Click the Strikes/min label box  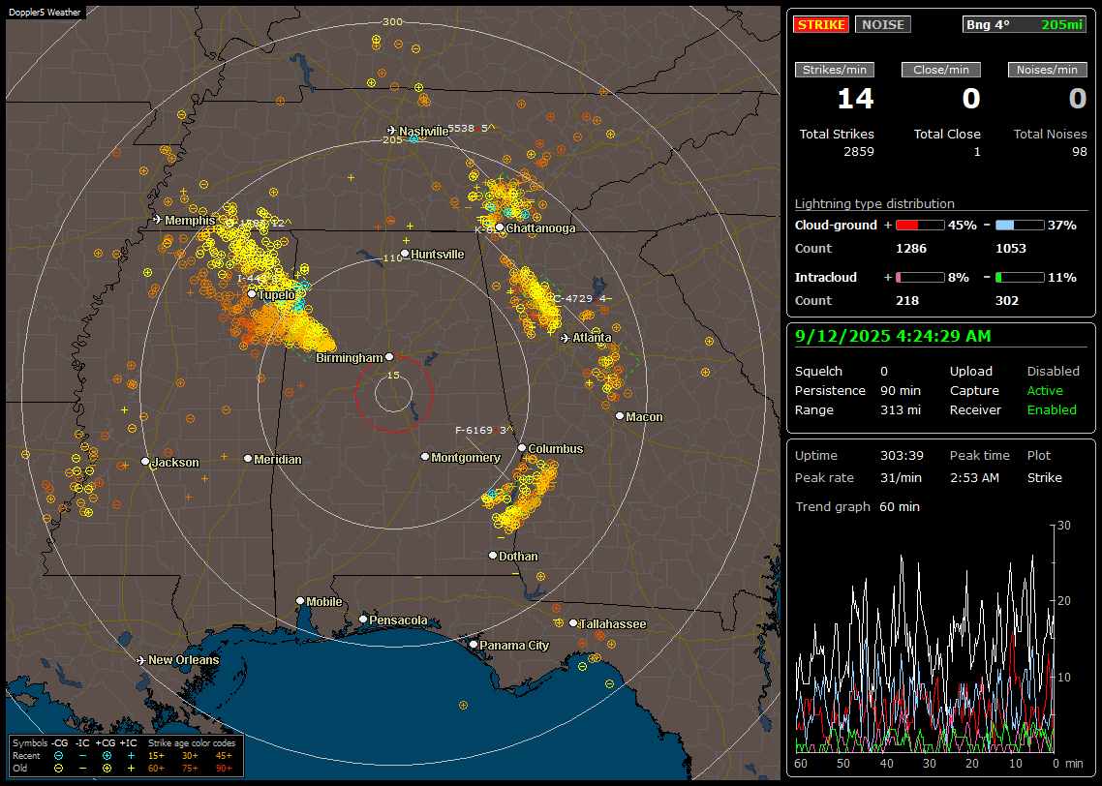point(835,70)
